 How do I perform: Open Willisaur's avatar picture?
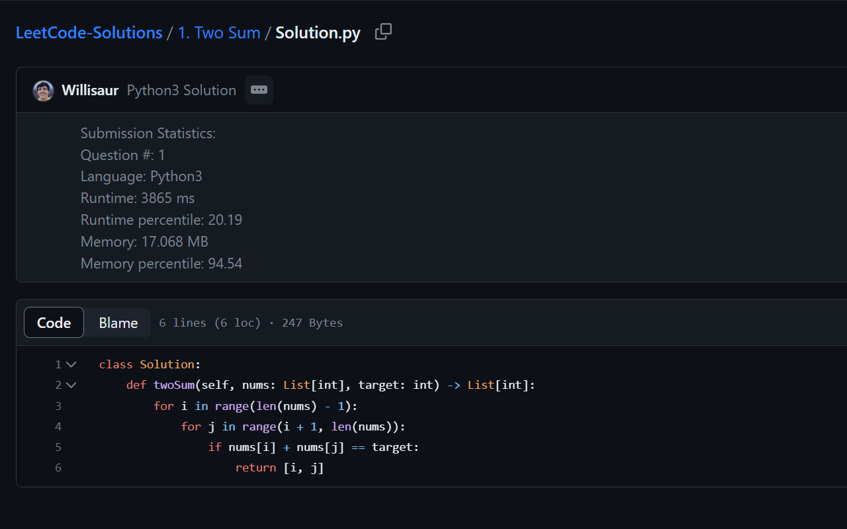click(x=43, y=90)
